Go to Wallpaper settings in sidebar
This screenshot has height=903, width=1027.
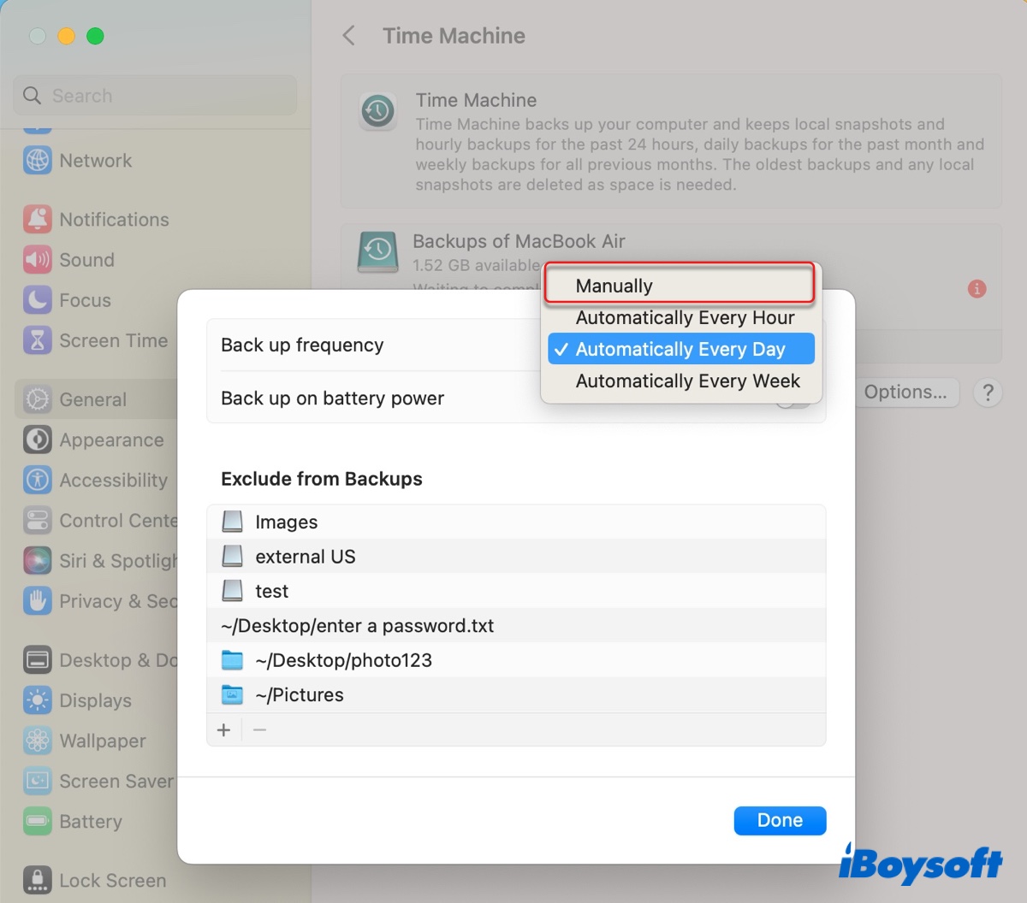point(38,741)
